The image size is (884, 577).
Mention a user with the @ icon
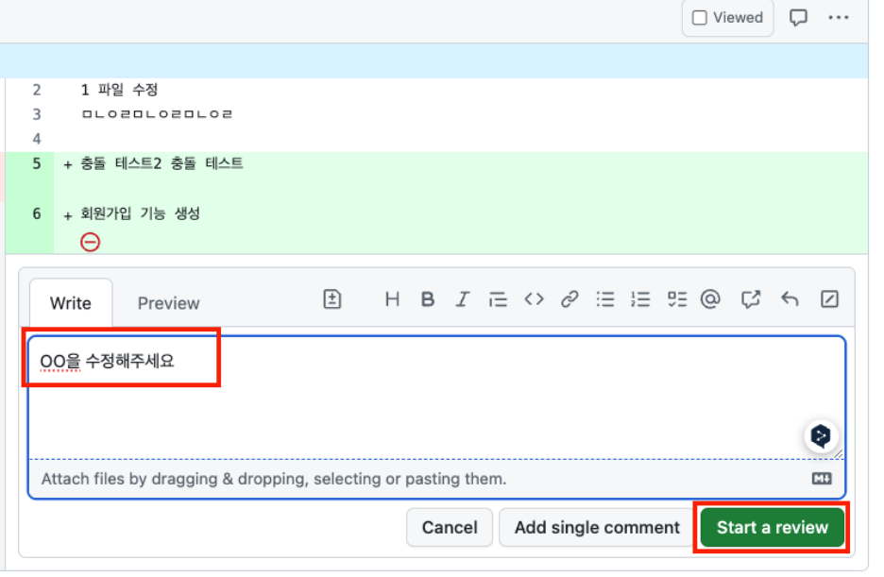[710, 298]
